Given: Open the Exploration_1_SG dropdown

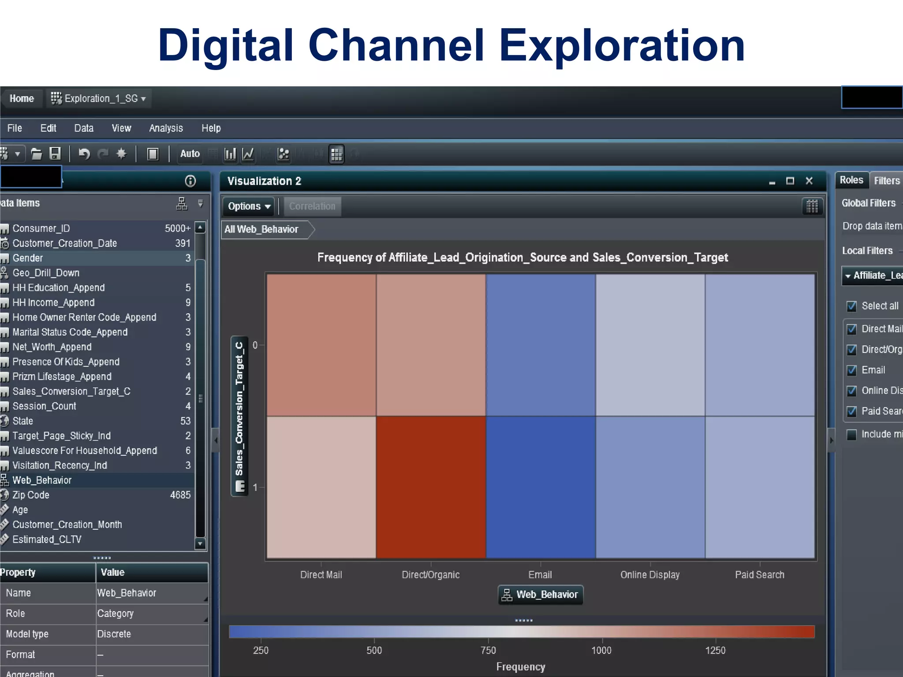Looking at the screenshot, I should [x=99, y=98].
